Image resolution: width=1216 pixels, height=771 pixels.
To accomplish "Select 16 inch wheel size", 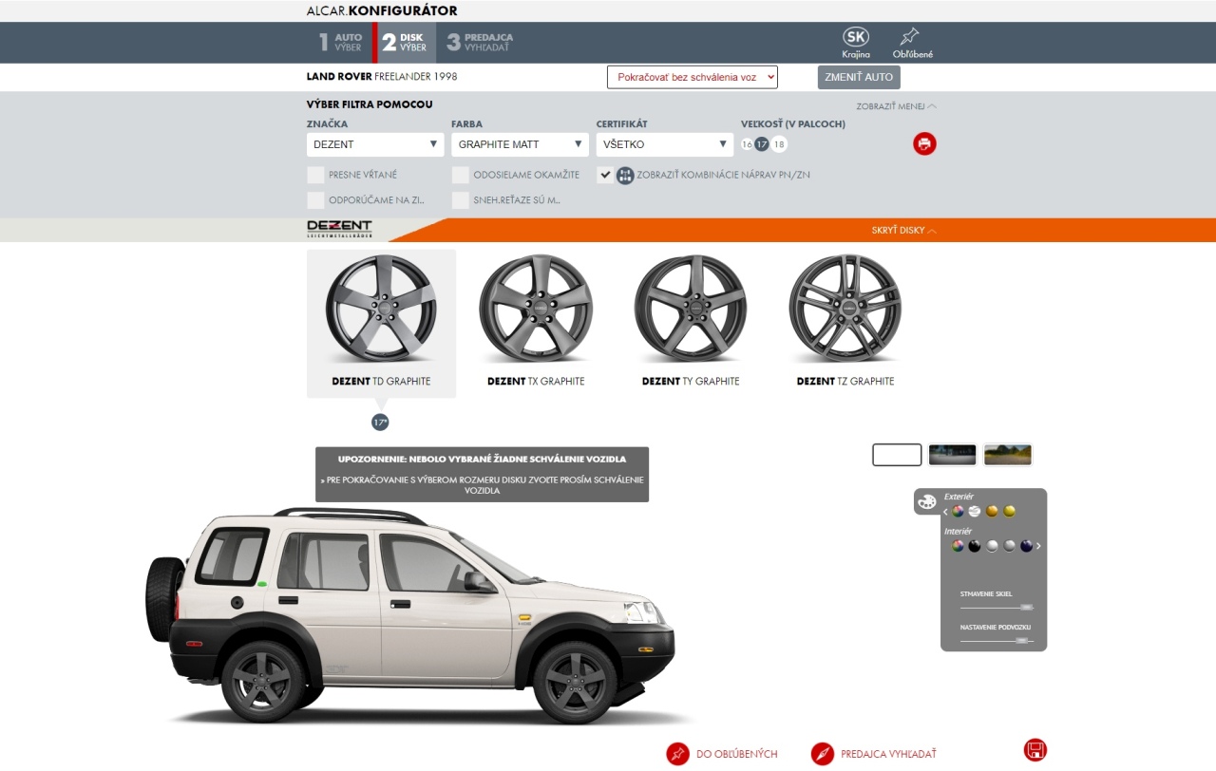I will [x=747, y=144].
